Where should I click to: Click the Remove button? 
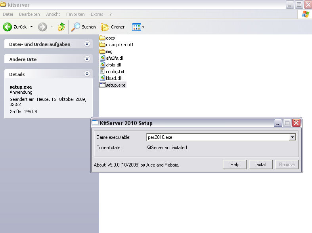click(287, 165)
